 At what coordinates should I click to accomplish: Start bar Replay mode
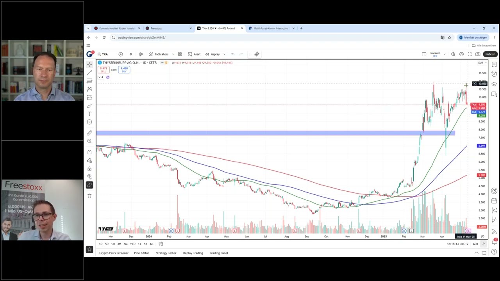pos(213,54)
